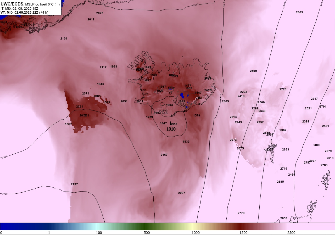The width and height of the screenshot is (335, 235).
Task: Pick the 2051 height value
Action: click(124, 101)
